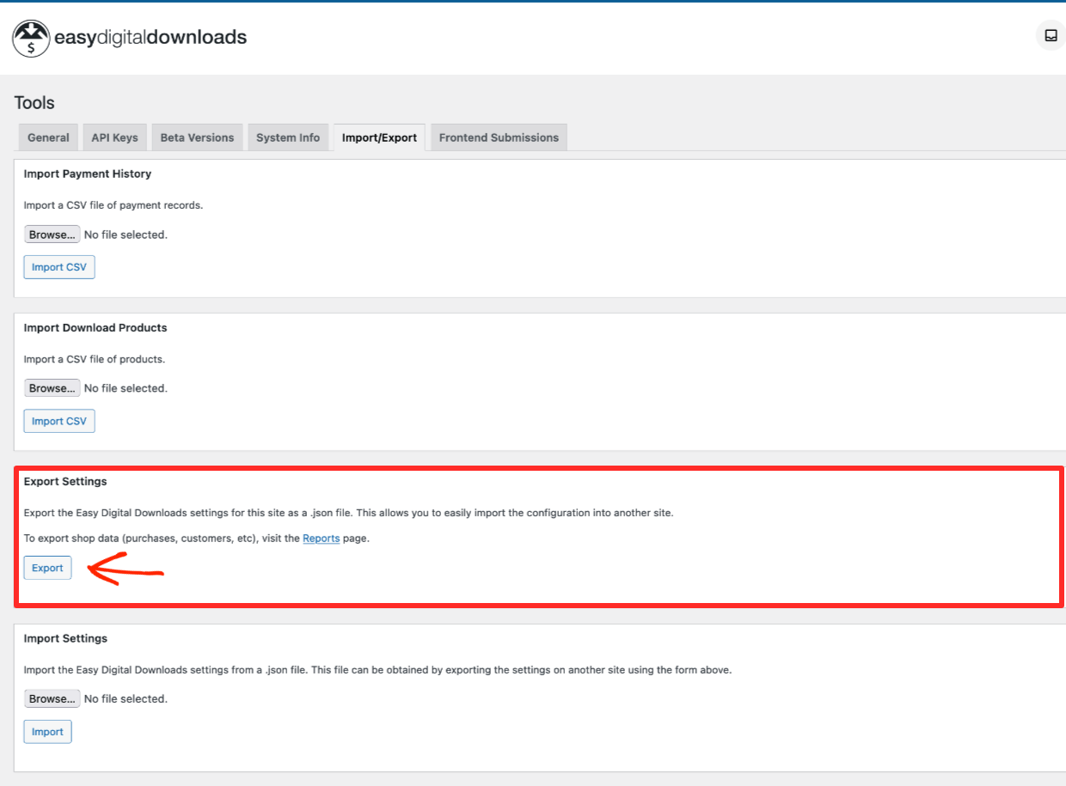Screen dimensions: 1066x786
Task: Click Browse for Import Payment History
Action: pos(52,234)
